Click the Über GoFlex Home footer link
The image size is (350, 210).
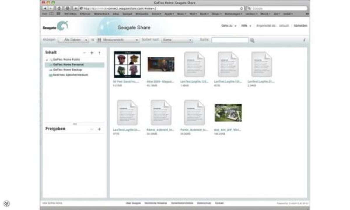tap(52, 203)
